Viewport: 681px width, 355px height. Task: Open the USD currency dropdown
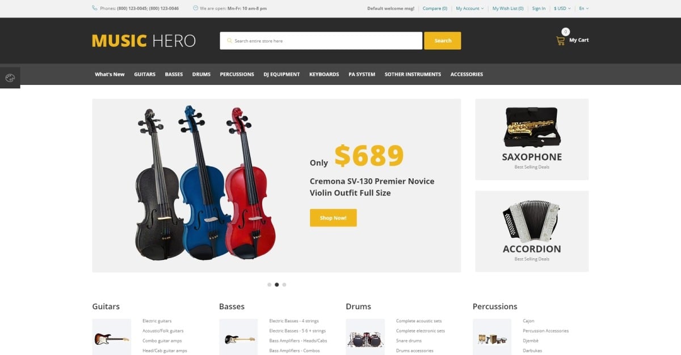click(562, 8)
